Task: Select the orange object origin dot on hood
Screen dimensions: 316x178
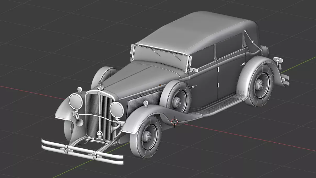Action: coord(160,85)
